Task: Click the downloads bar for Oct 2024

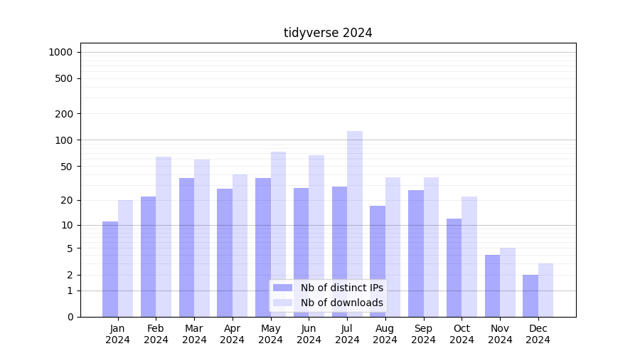Action: pos(469,256)
